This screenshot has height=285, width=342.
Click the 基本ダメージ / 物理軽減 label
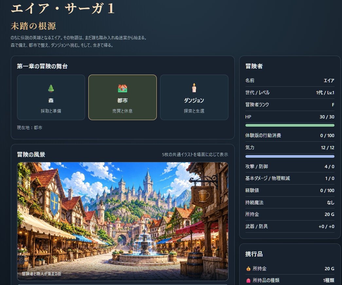[268, 178]
